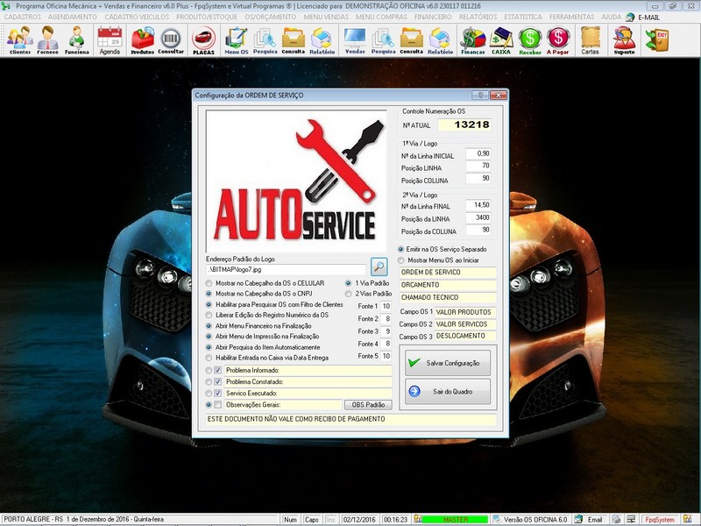Click the Endereço Padrão do Logo path field
This screenshot has width=701, height=526.
(287, 270)
